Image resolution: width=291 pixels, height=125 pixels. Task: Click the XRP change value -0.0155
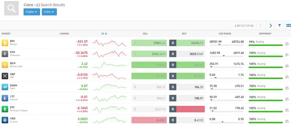(82, 75)
